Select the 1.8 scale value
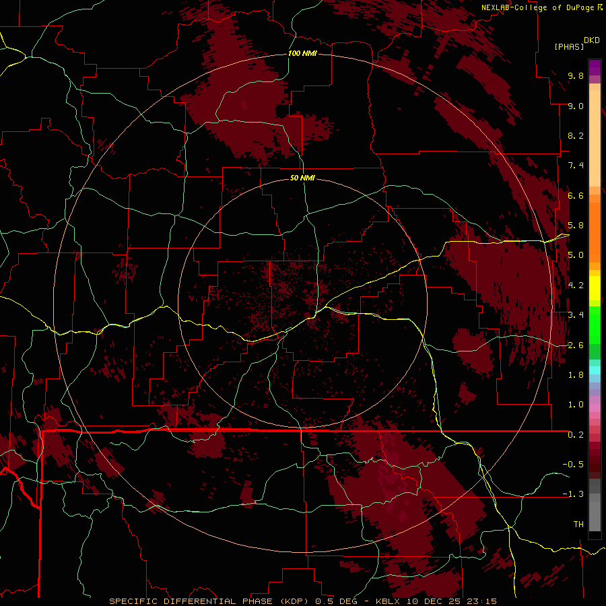The width and height of the screenshot is (606, 606). tap(576, 375)
